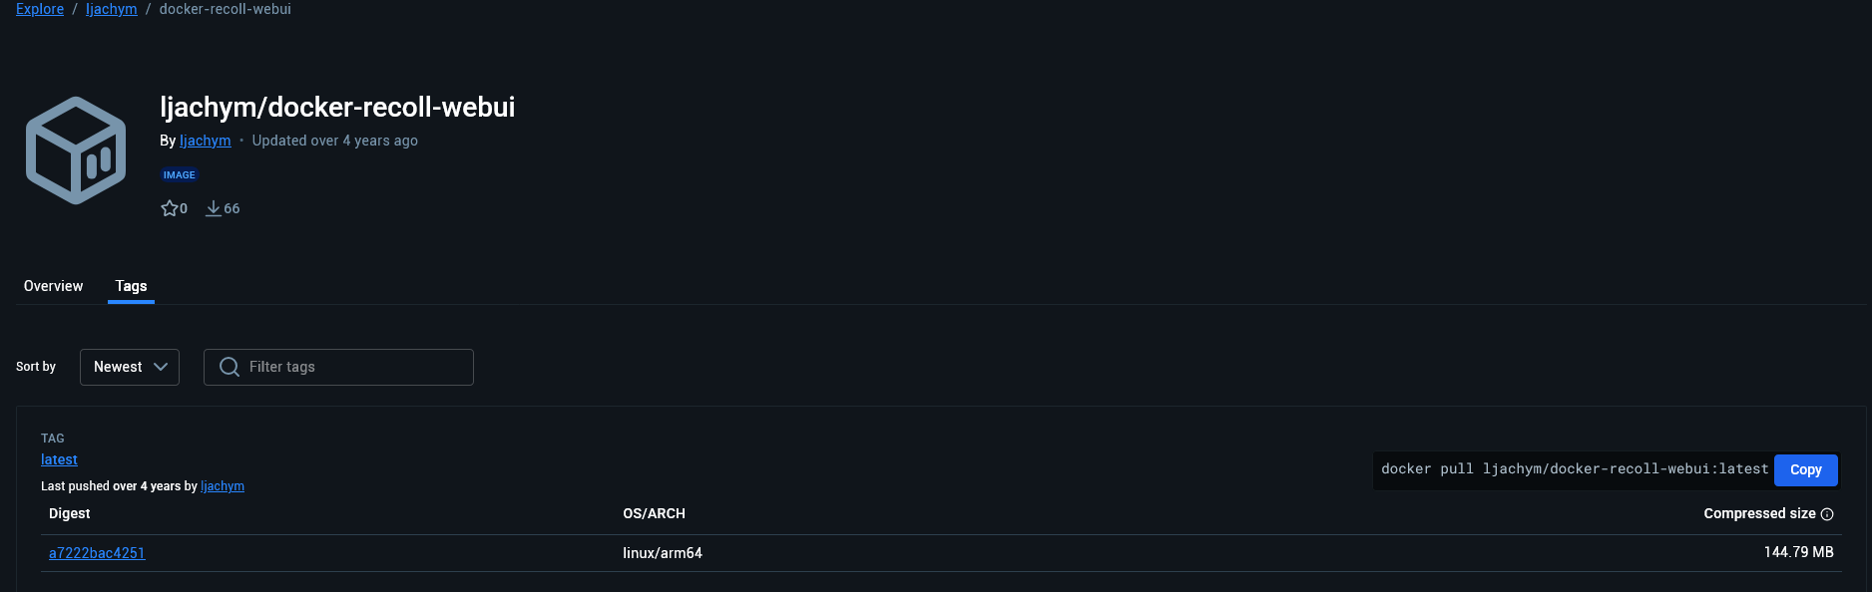Open the ljachym author link under the title
1872x592 pixels.
[x=206, y=141]
